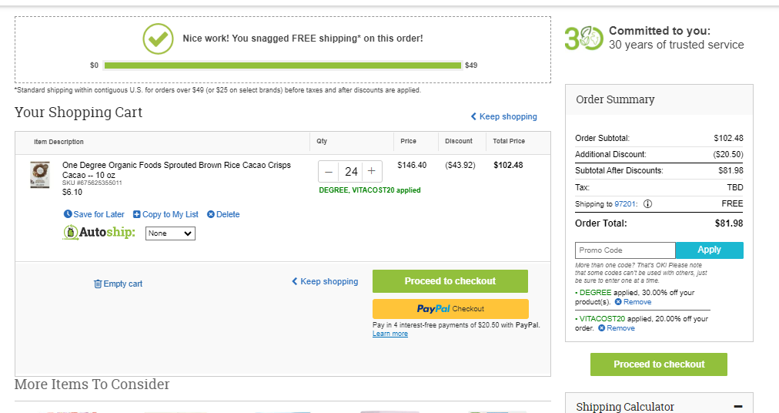Open the shipping info circle icon
This screenshot has height=413, width=779.
648,204
